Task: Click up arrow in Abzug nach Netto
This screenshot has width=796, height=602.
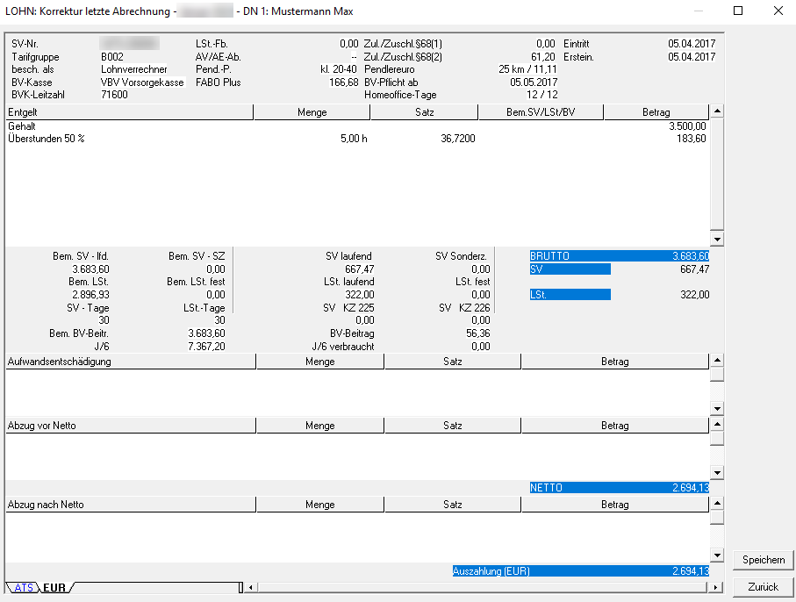Action: coord(717,504)
